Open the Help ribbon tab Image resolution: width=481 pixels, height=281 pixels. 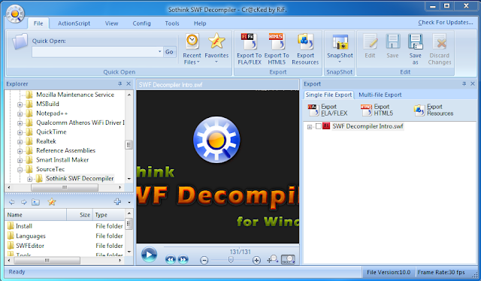coord(200,23)
